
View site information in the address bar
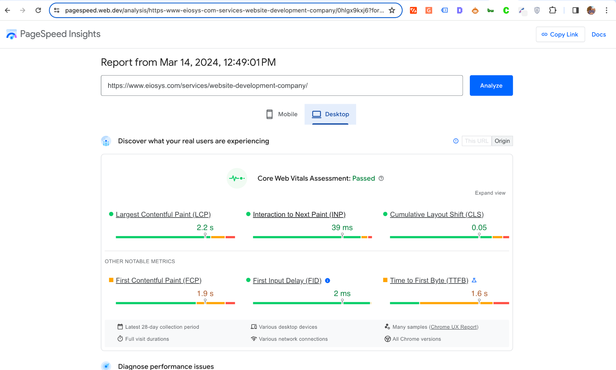pos(57,11)
